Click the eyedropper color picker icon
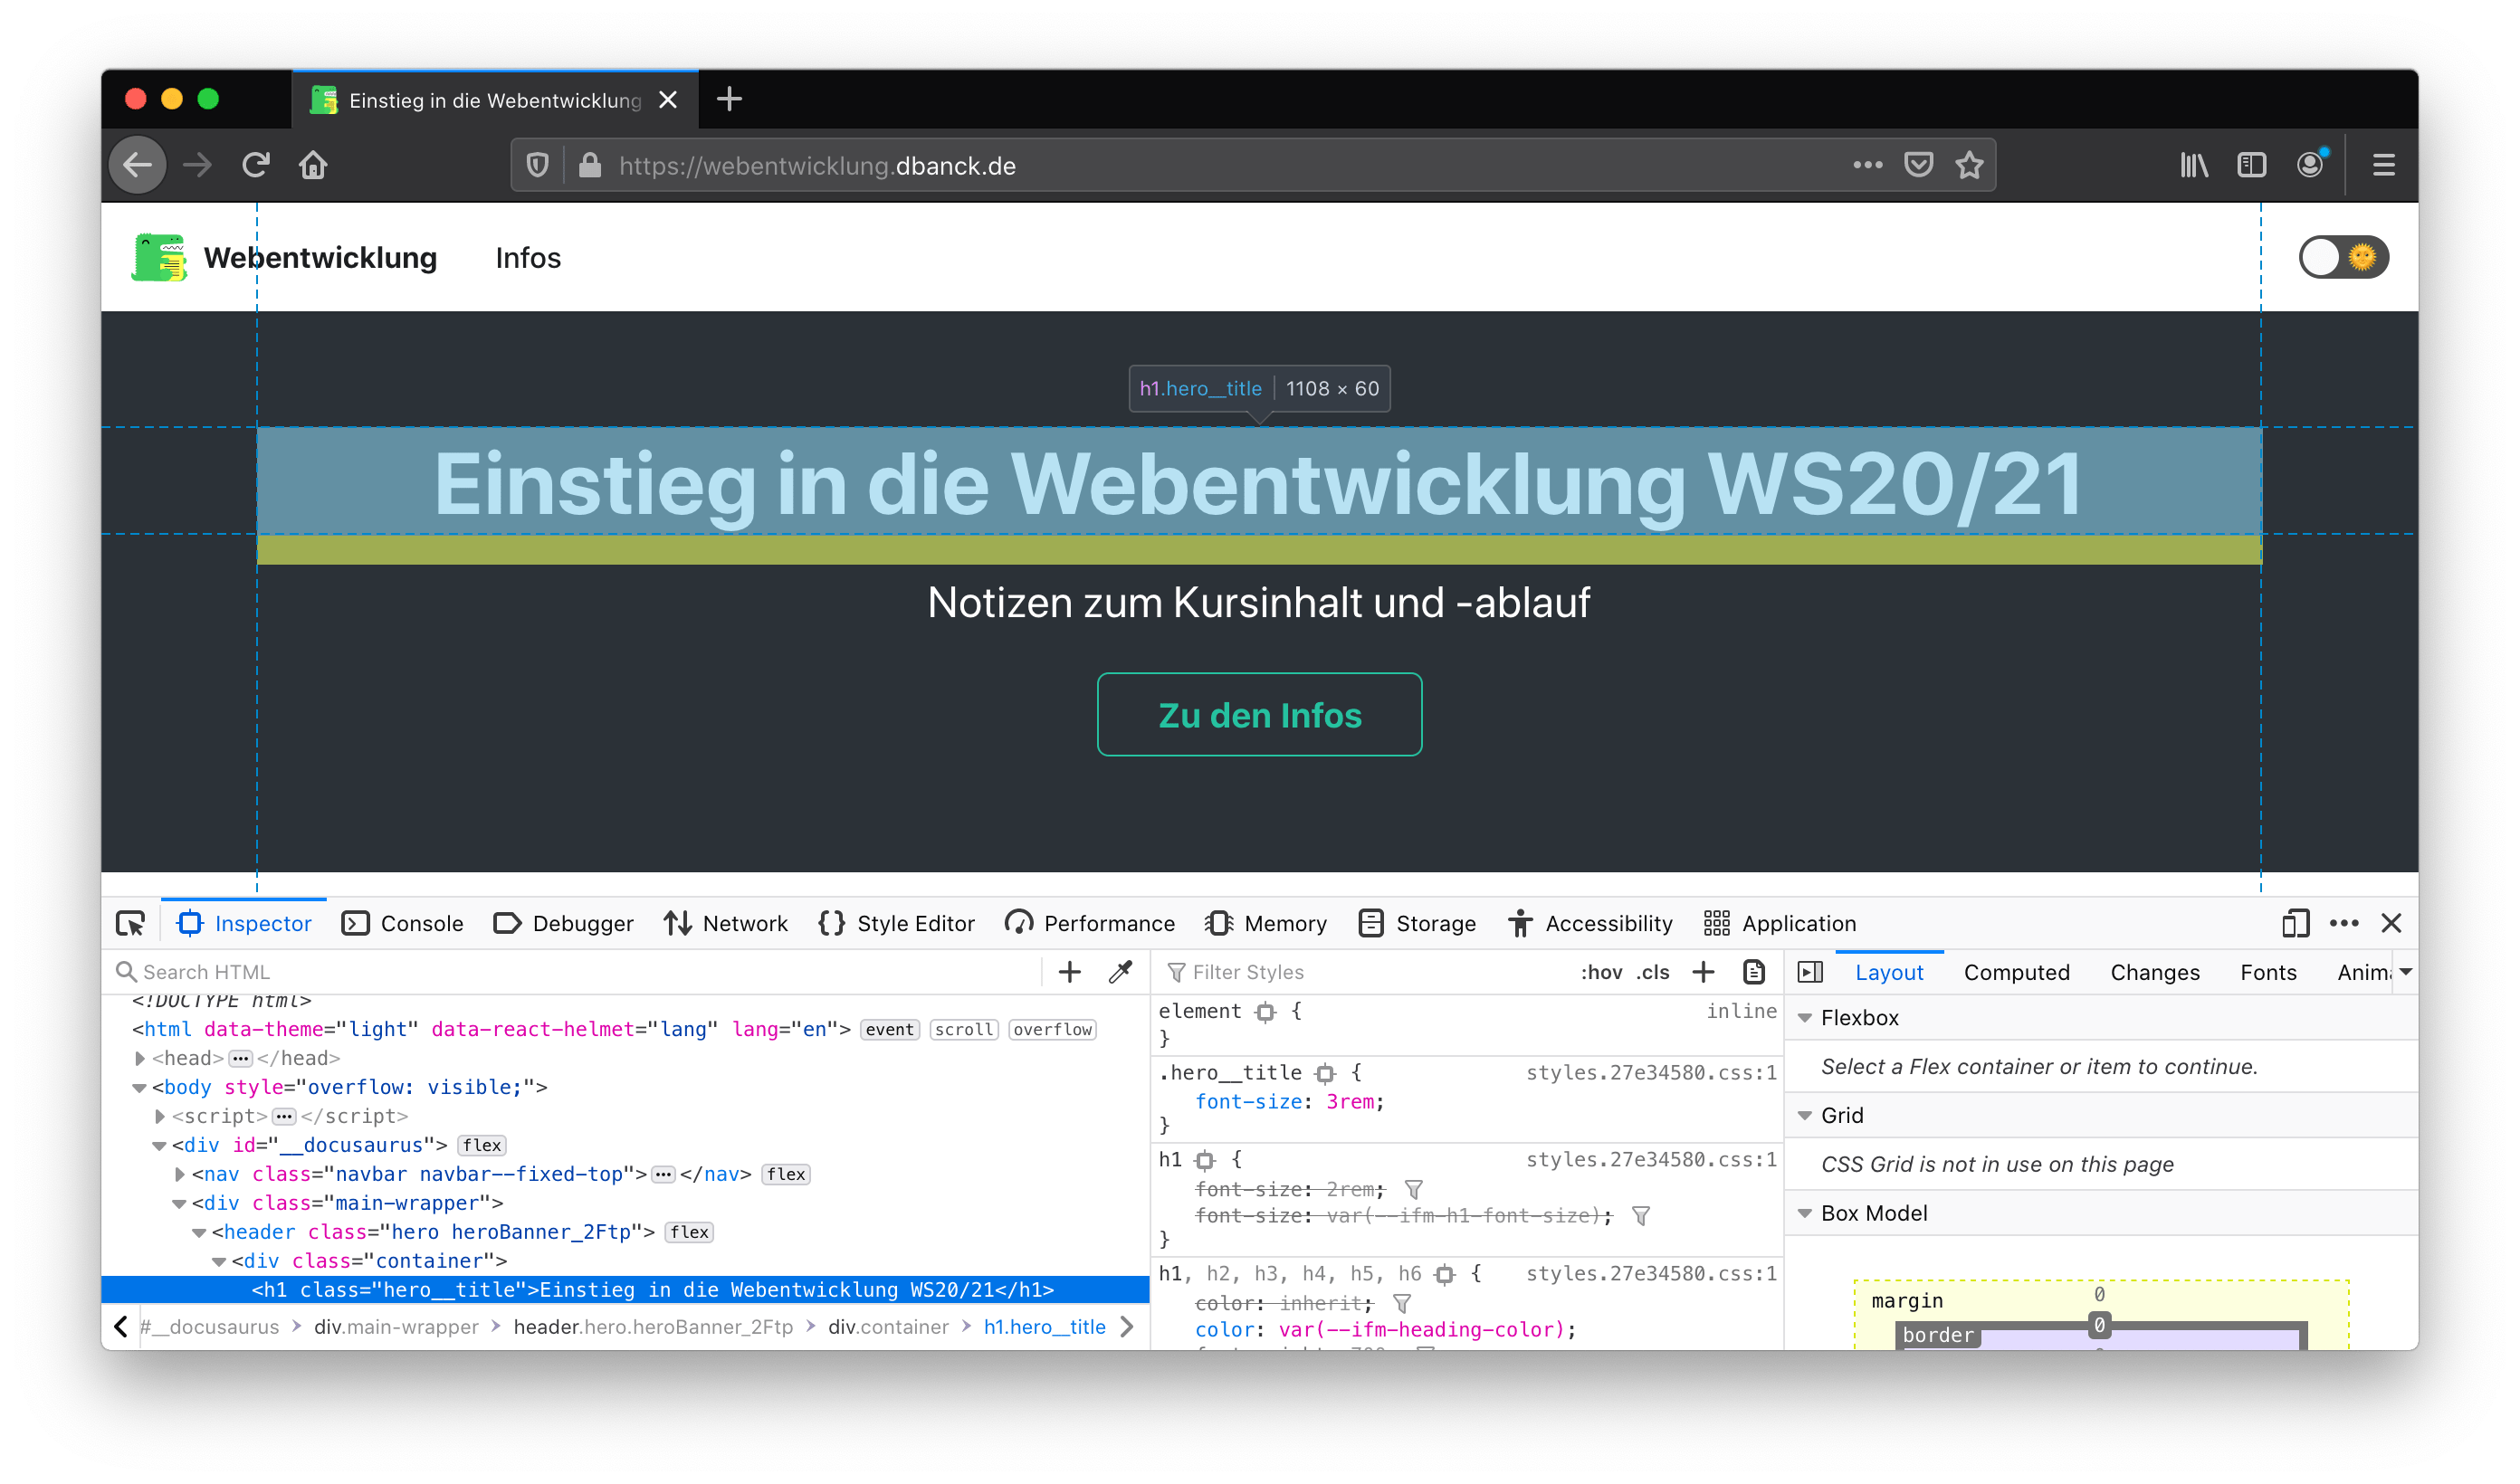The width and height of the screenshot is (2520, 1484). [1120, 972]
